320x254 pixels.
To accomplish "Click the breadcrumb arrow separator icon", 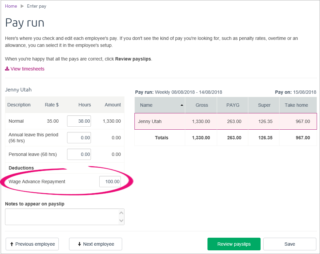I will pos(22,6).
